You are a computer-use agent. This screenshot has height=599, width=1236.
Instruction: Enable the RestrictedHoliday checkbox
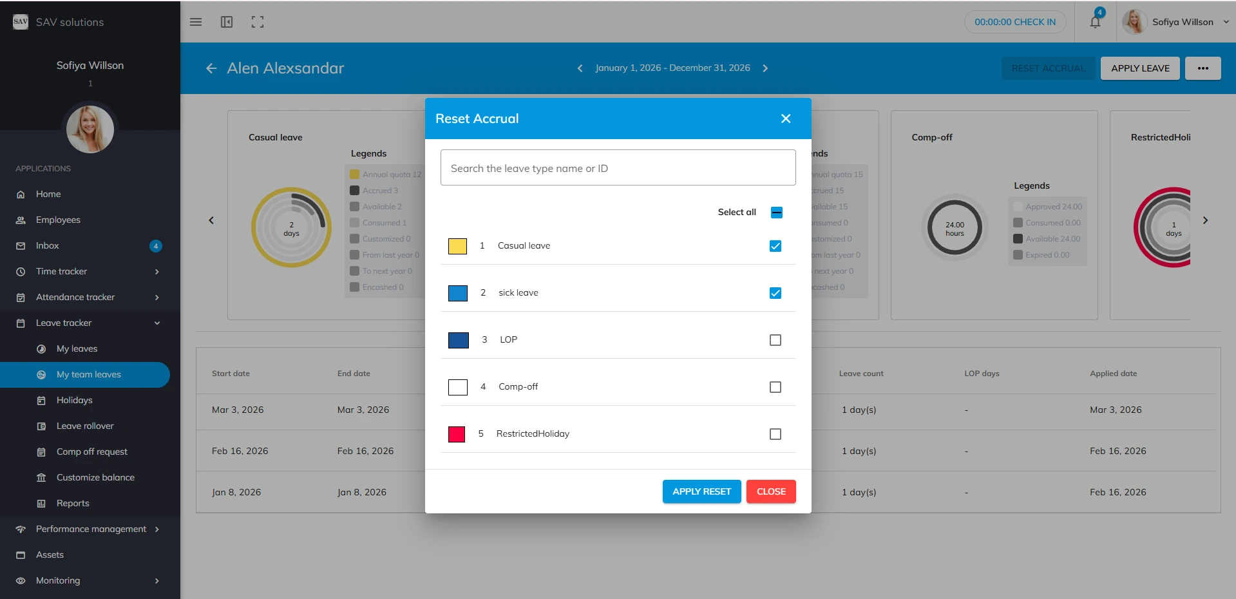[775, 434]
